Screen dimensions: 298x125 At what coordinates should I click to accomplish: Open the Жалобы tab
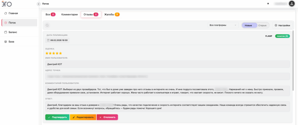112,14
